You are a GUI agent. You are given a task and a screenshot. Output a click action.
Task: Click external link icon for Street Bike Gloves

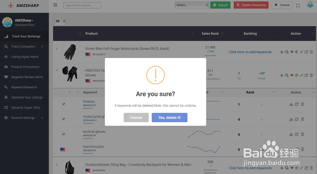pos(306,52)
